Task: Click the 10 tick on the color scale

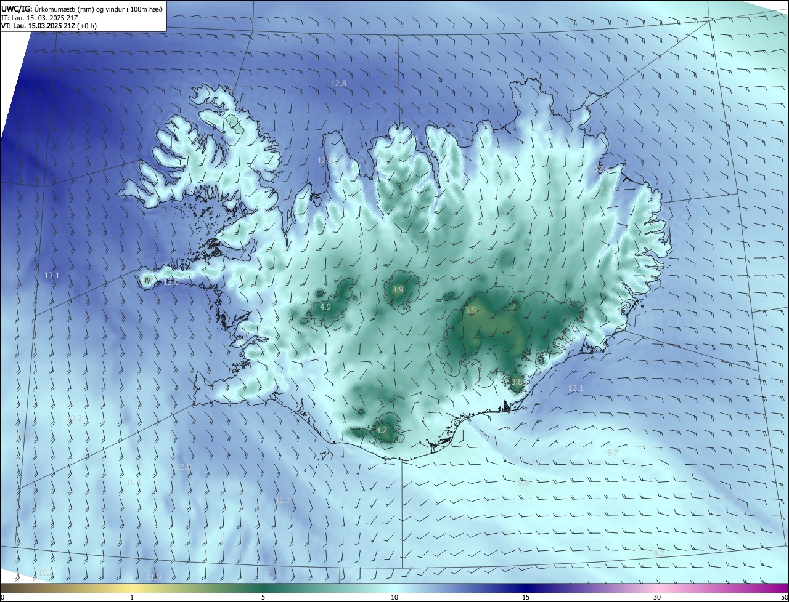Action: coord(394,598)
